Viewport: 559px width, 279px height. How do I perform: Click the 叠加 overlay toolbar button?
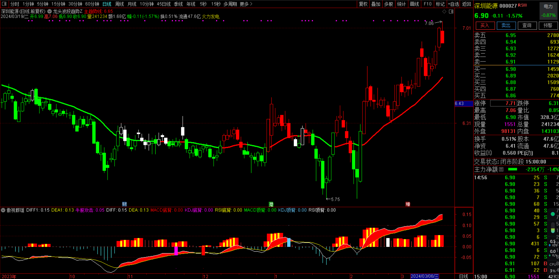(x=376, y=4)
